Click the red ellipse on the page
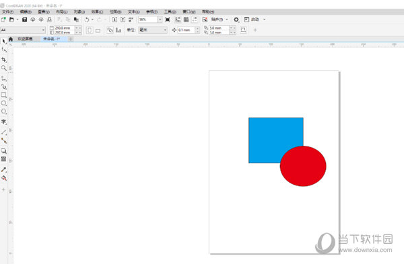 (303, 166)
